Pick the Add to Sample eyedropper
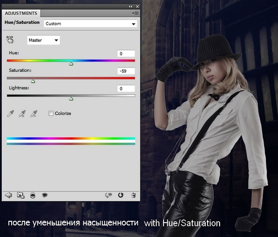 [22, 113]
